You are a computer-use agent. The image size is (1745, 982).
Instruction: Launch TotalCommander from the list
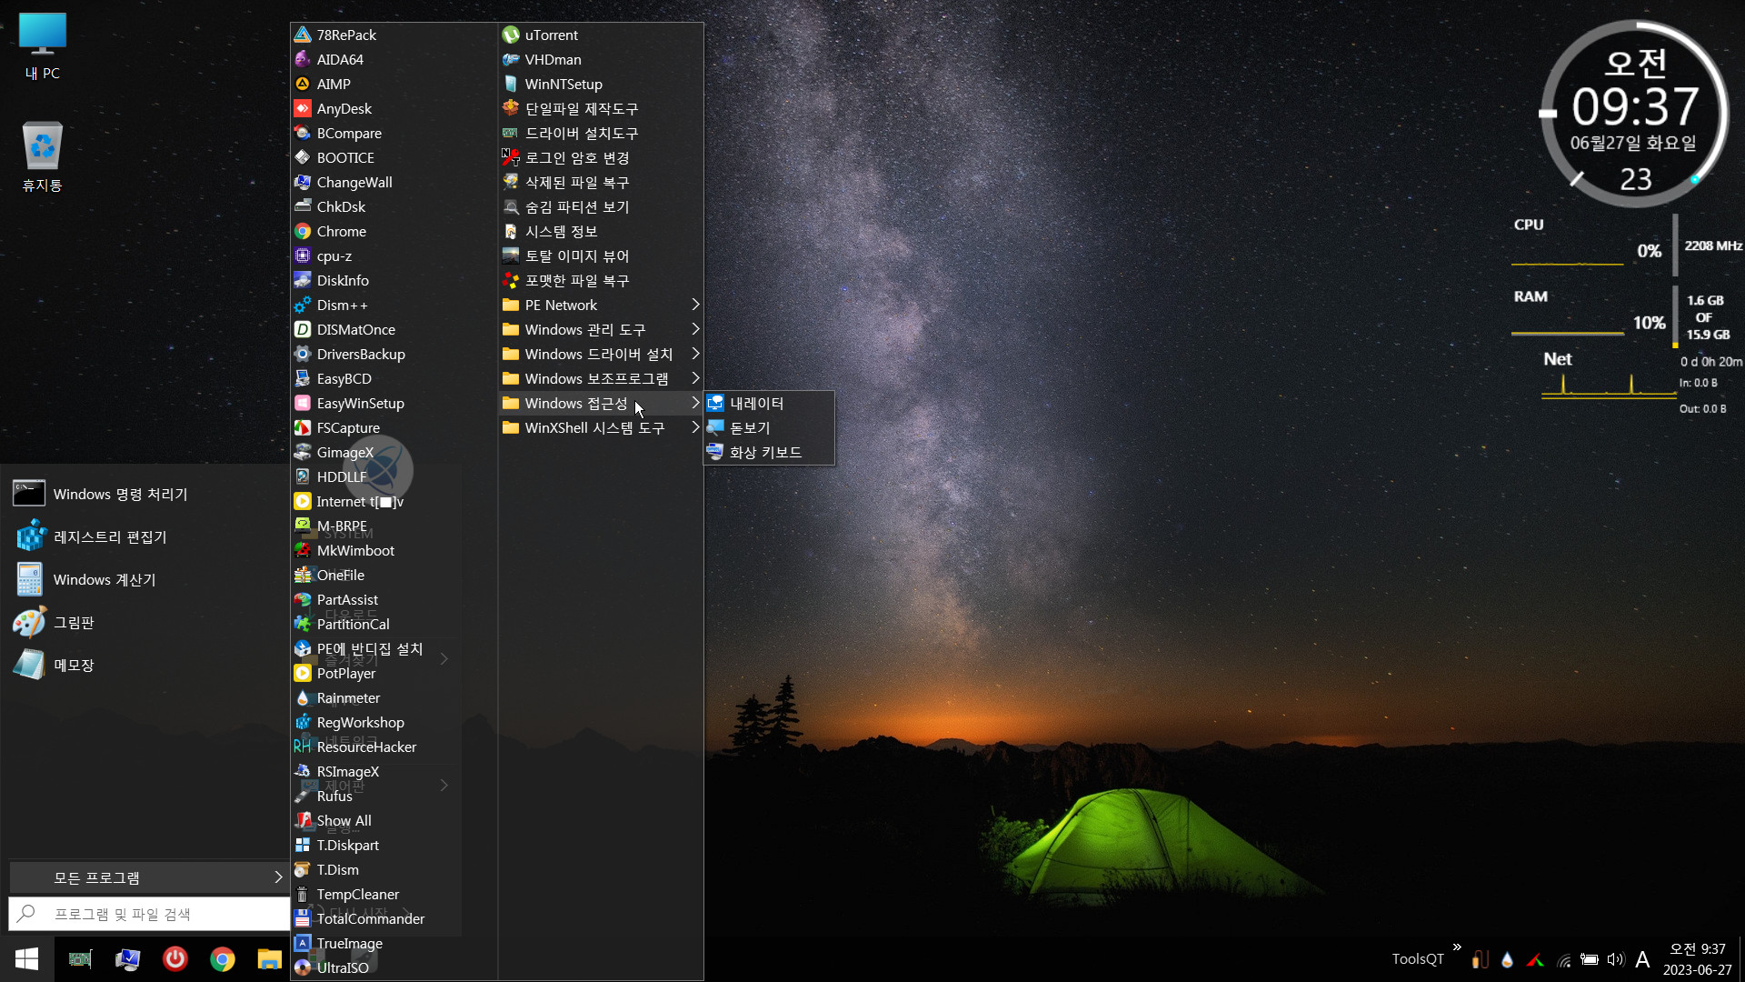(394, 918)
